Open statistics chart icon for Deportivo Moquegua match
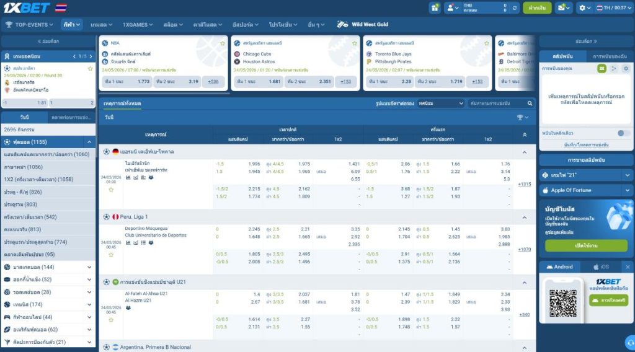Screen dimensions: 635x352 pos(128,243)
